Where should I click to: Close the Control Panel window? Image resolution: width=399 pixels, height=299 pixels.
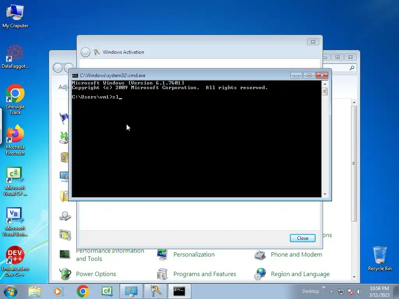350,57
